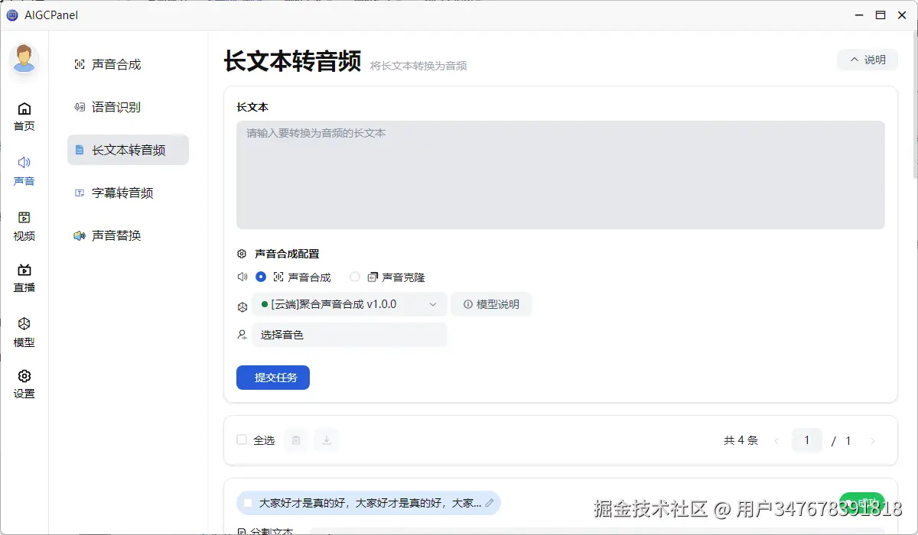
Task: Check the 全选 select-all checkbox
Action: [x=242, y=440]
